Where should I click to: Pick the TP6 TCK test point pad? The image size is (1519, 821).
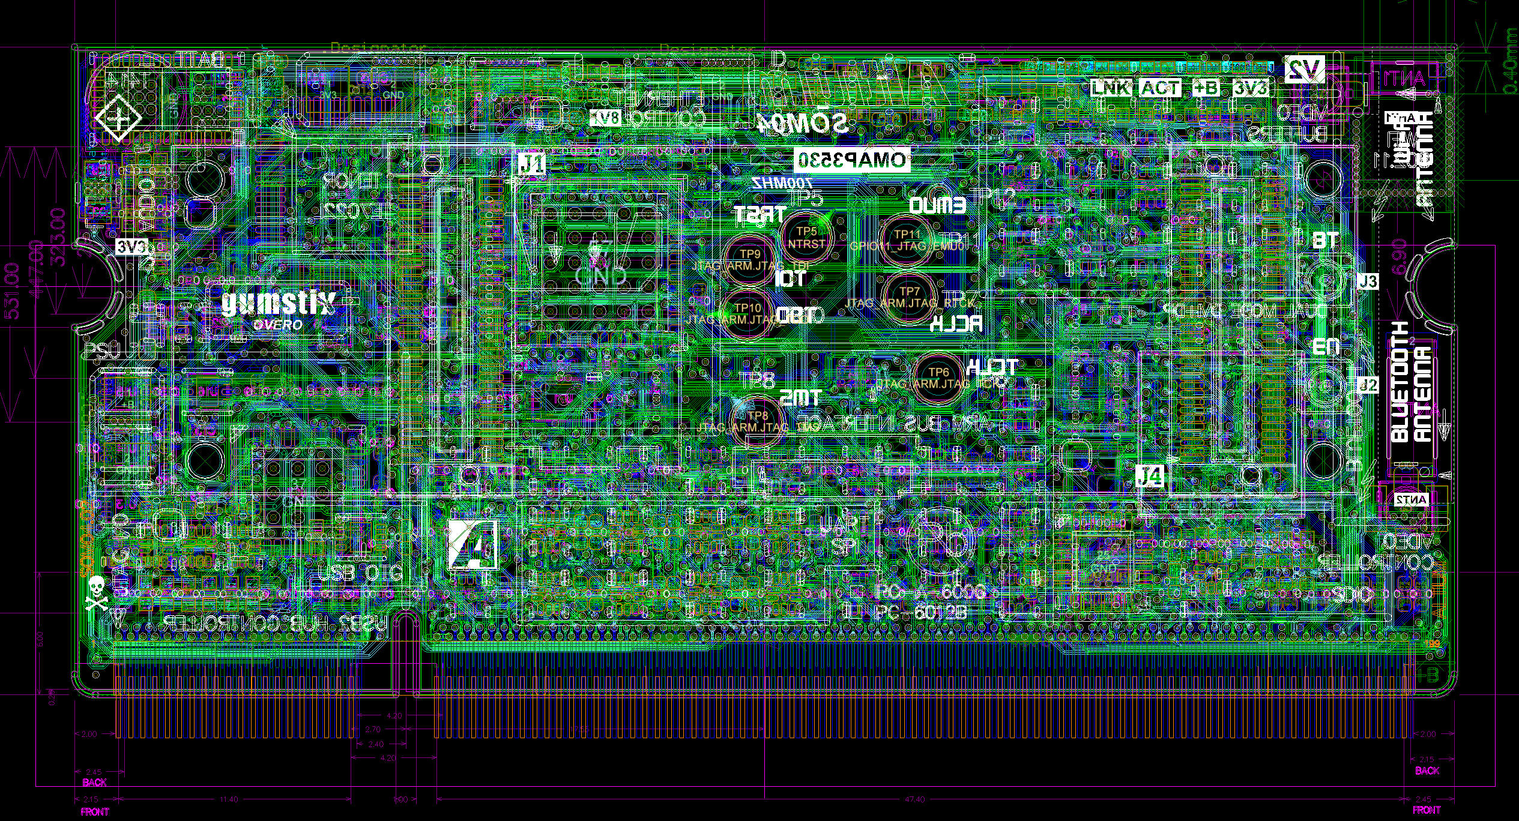[938, 377]
